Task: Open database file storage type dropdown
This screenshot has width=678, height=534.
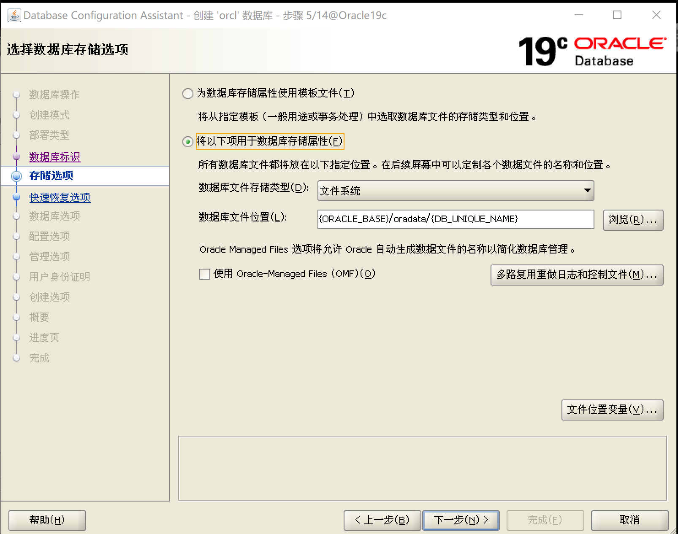Action: pos(456,191)
